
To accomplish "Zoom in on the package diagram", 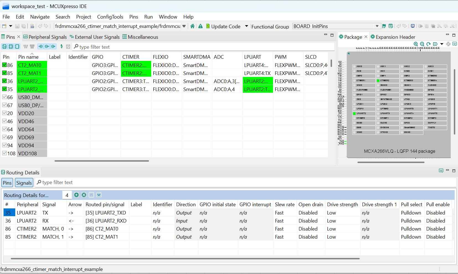I will 416,44.
